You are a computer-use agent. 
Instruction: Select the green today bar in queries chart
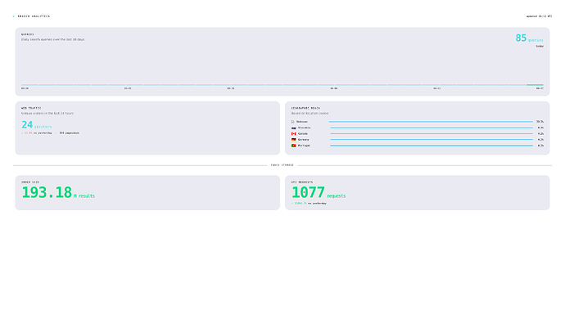click(535, 85)
